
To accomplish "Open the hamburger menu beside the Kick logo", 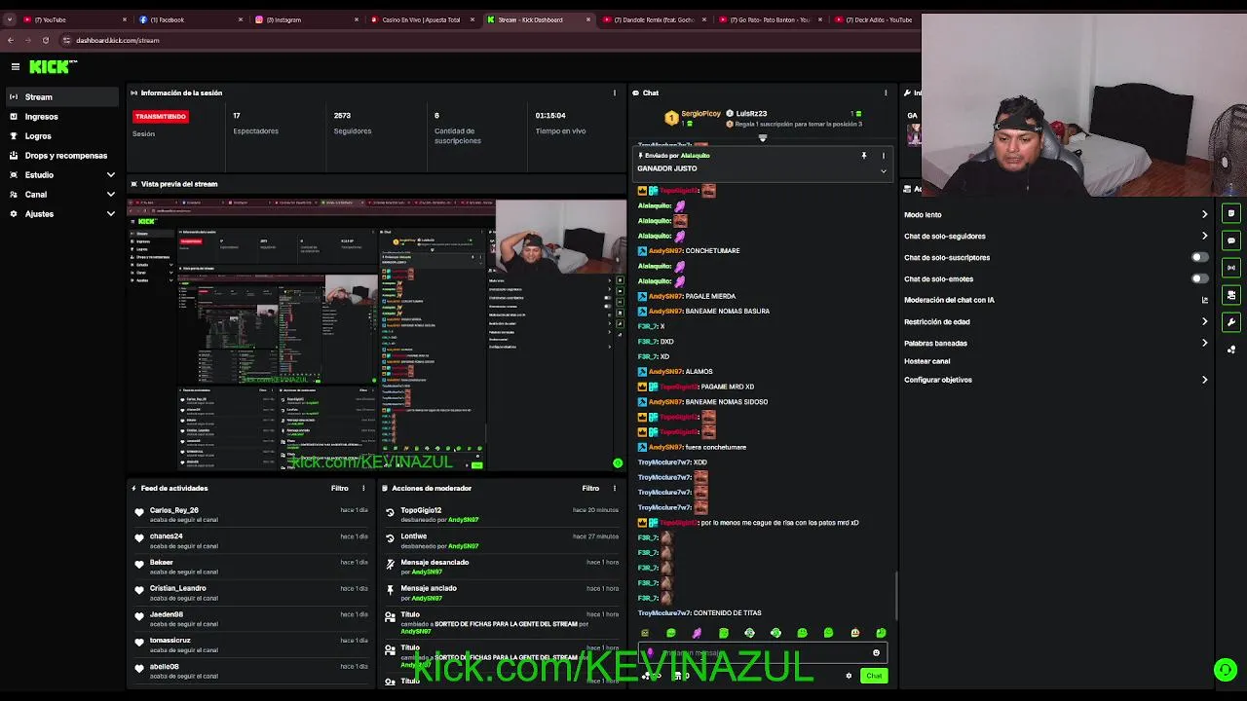I will 16,66.
